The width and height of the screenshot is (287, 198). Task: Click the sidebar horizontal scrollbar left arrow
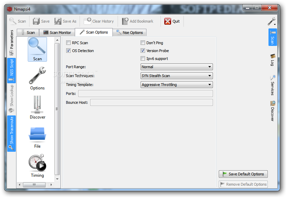click(20, 185)
